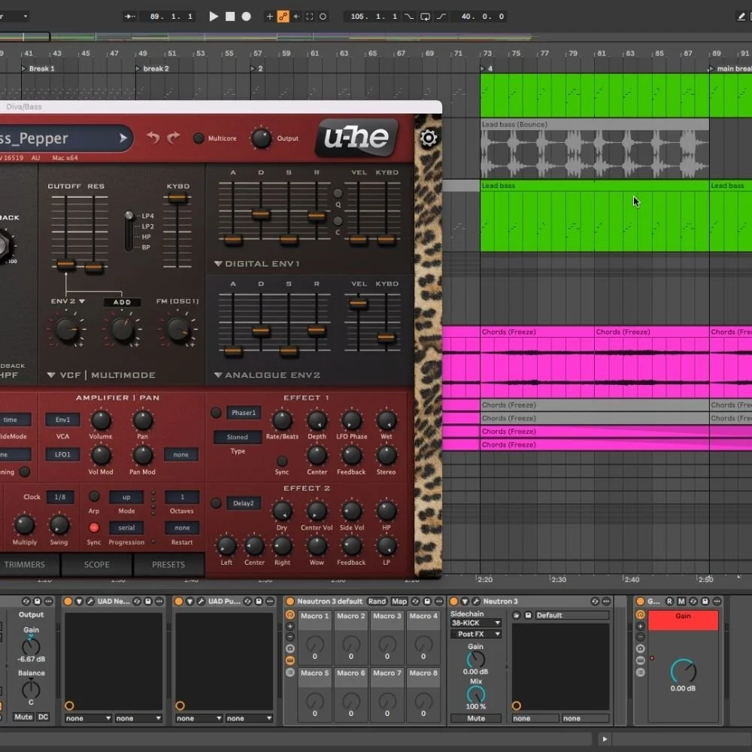
Task: Toggle UAD Pu... device activator
Action: [178, 601]
